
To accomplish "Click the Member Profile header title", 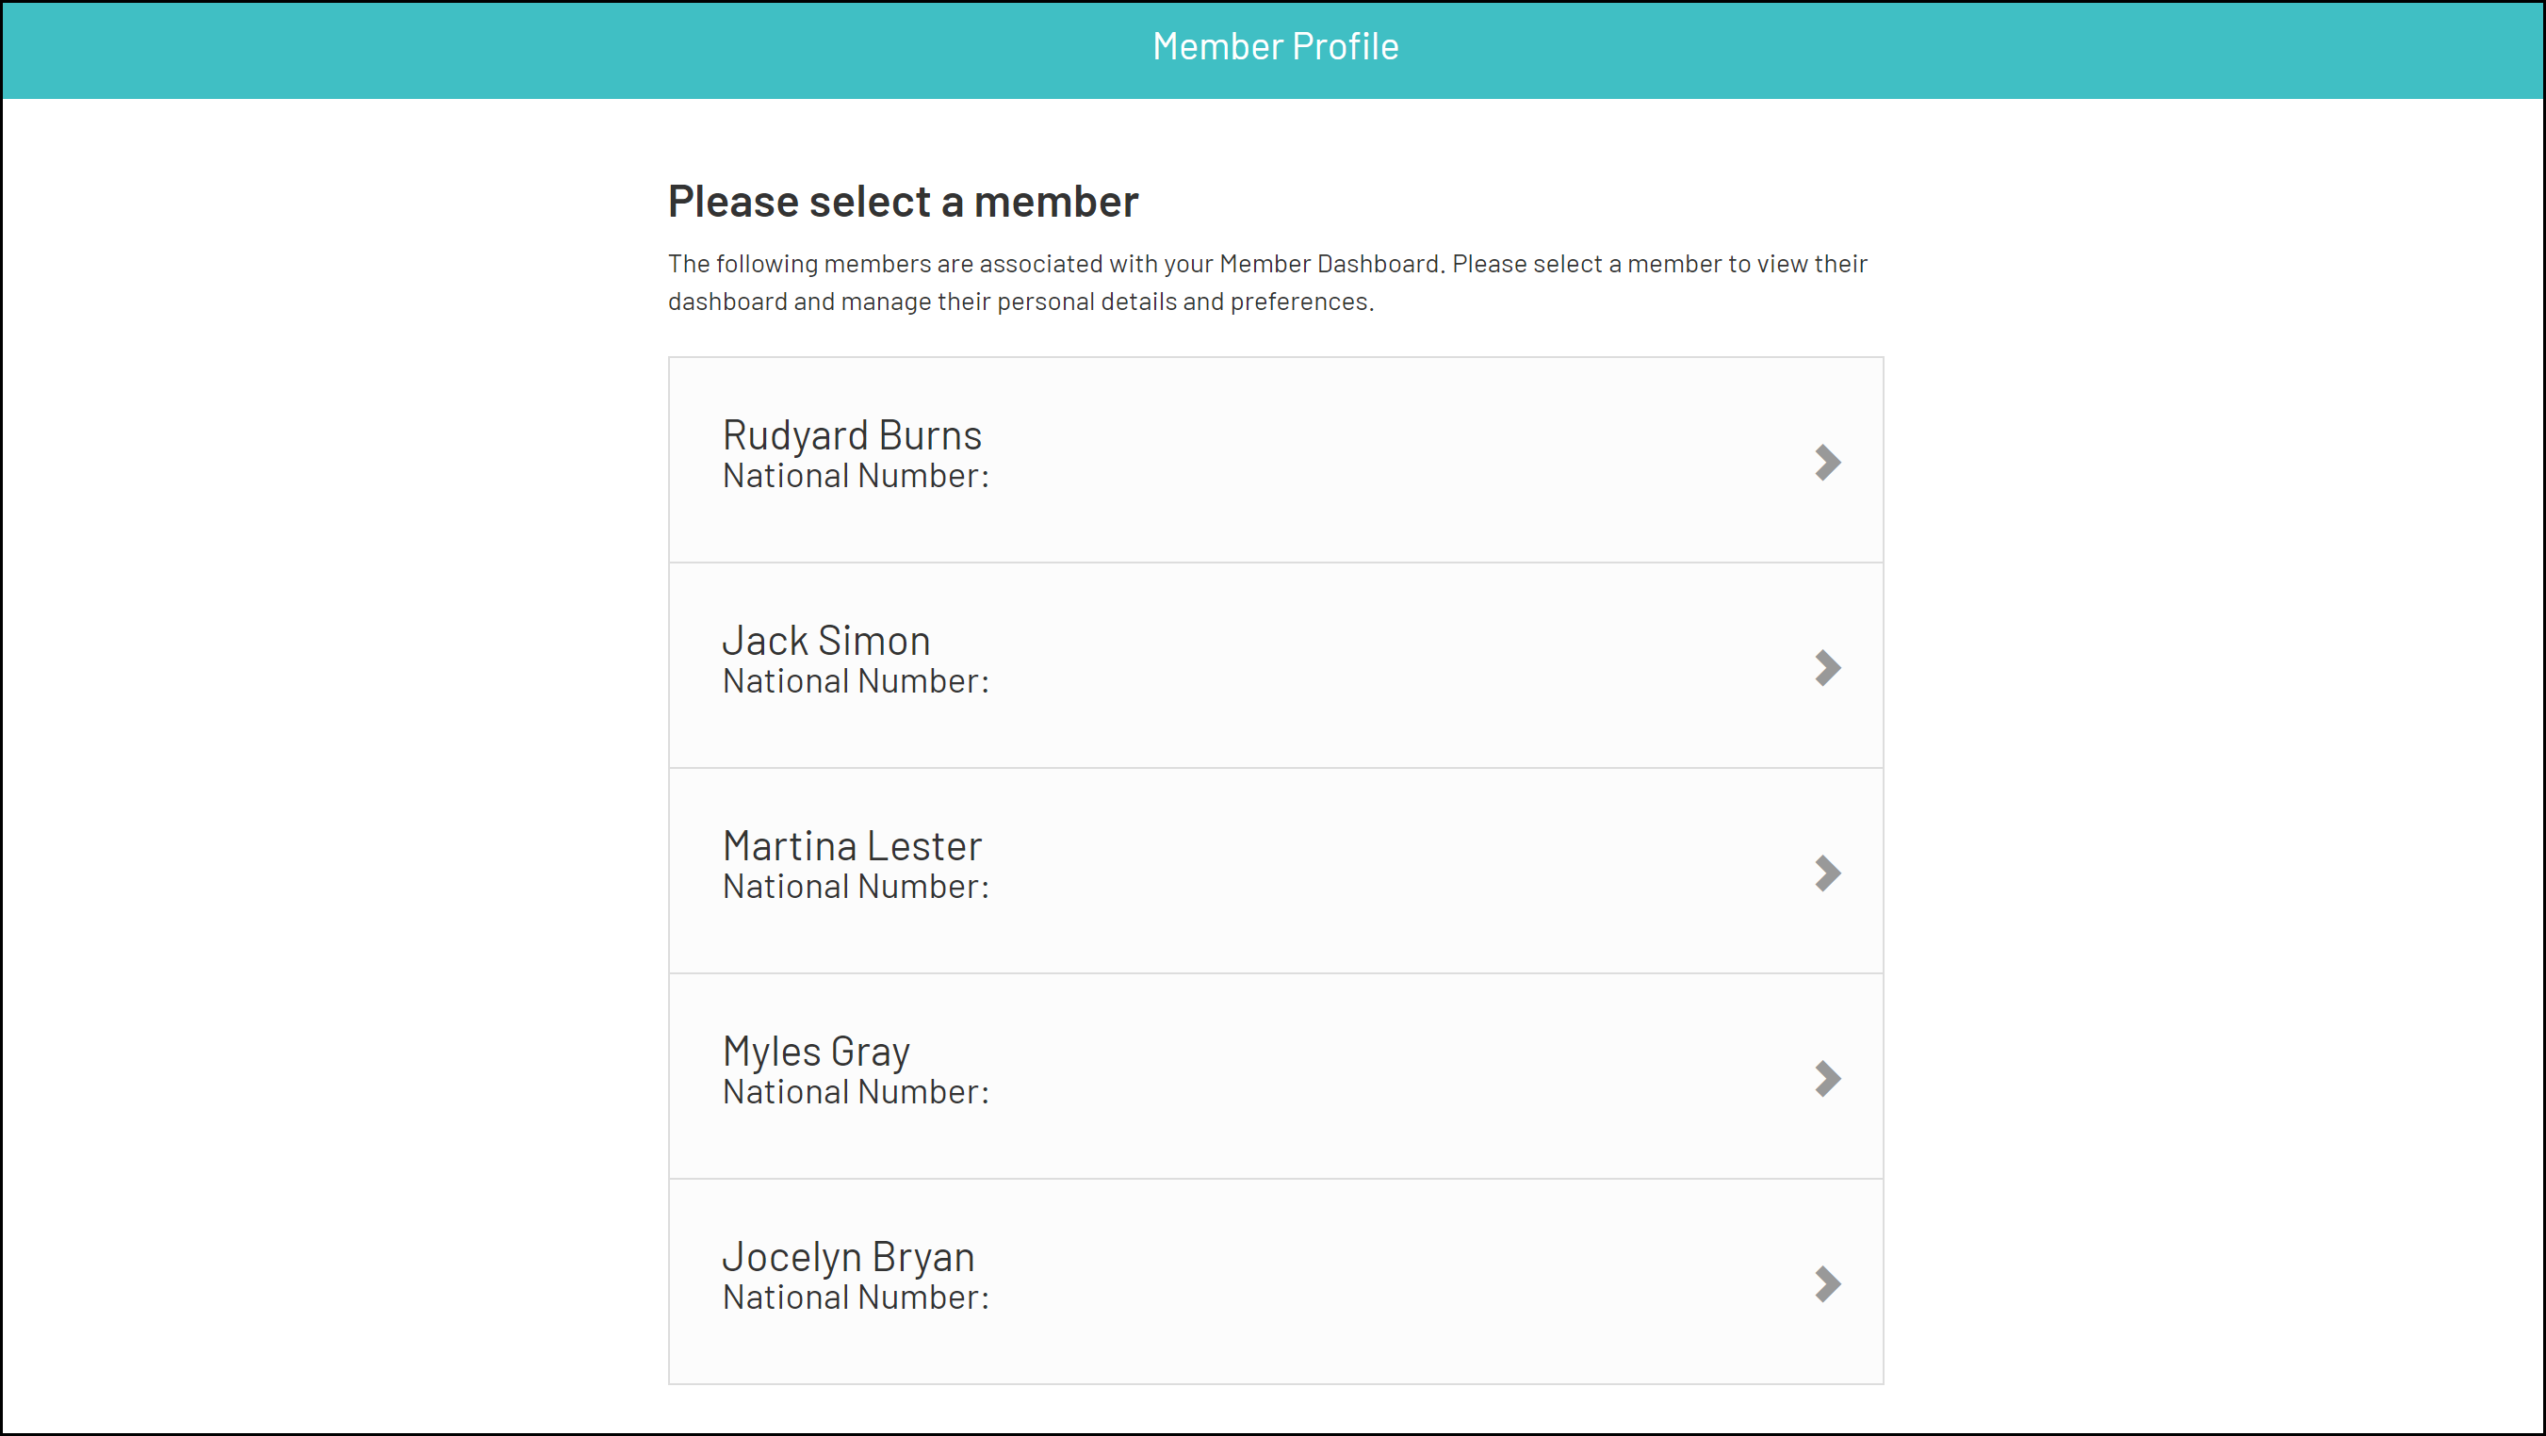I will click(x=1275, y=46).
